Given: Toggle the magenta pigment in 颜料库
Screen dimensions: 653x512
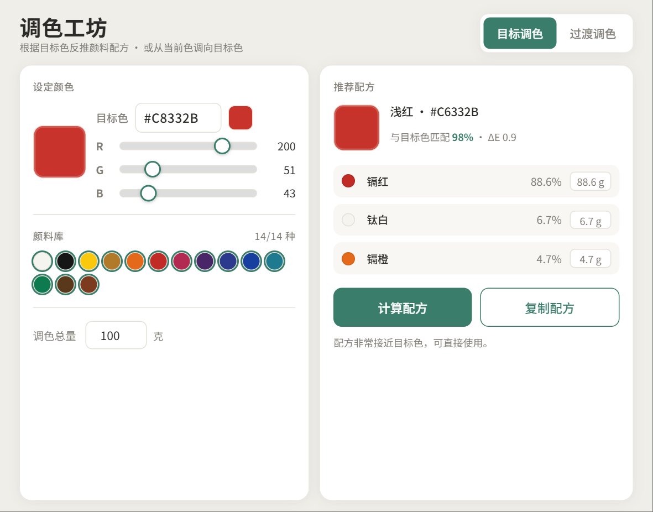Looking at the screenshot, I should [181, 261].
